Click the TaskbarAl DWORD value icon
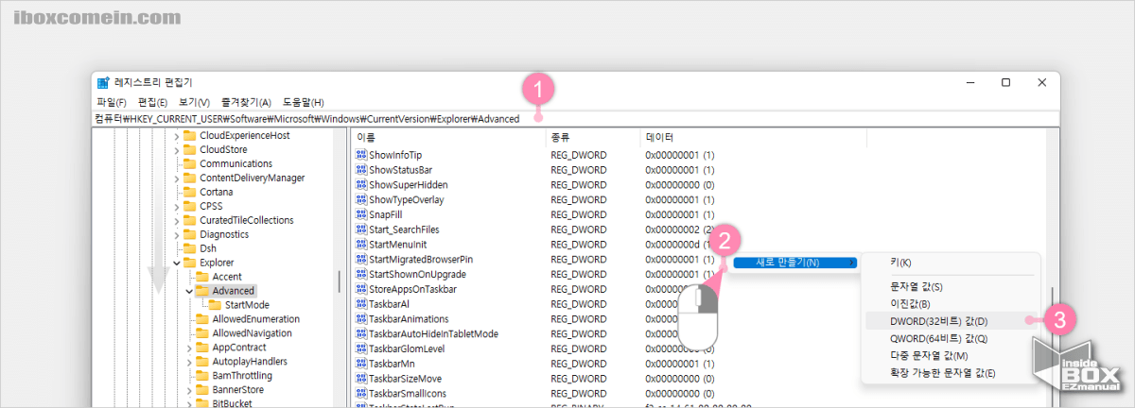This screenshot has height=408, width=1135. 360,304
